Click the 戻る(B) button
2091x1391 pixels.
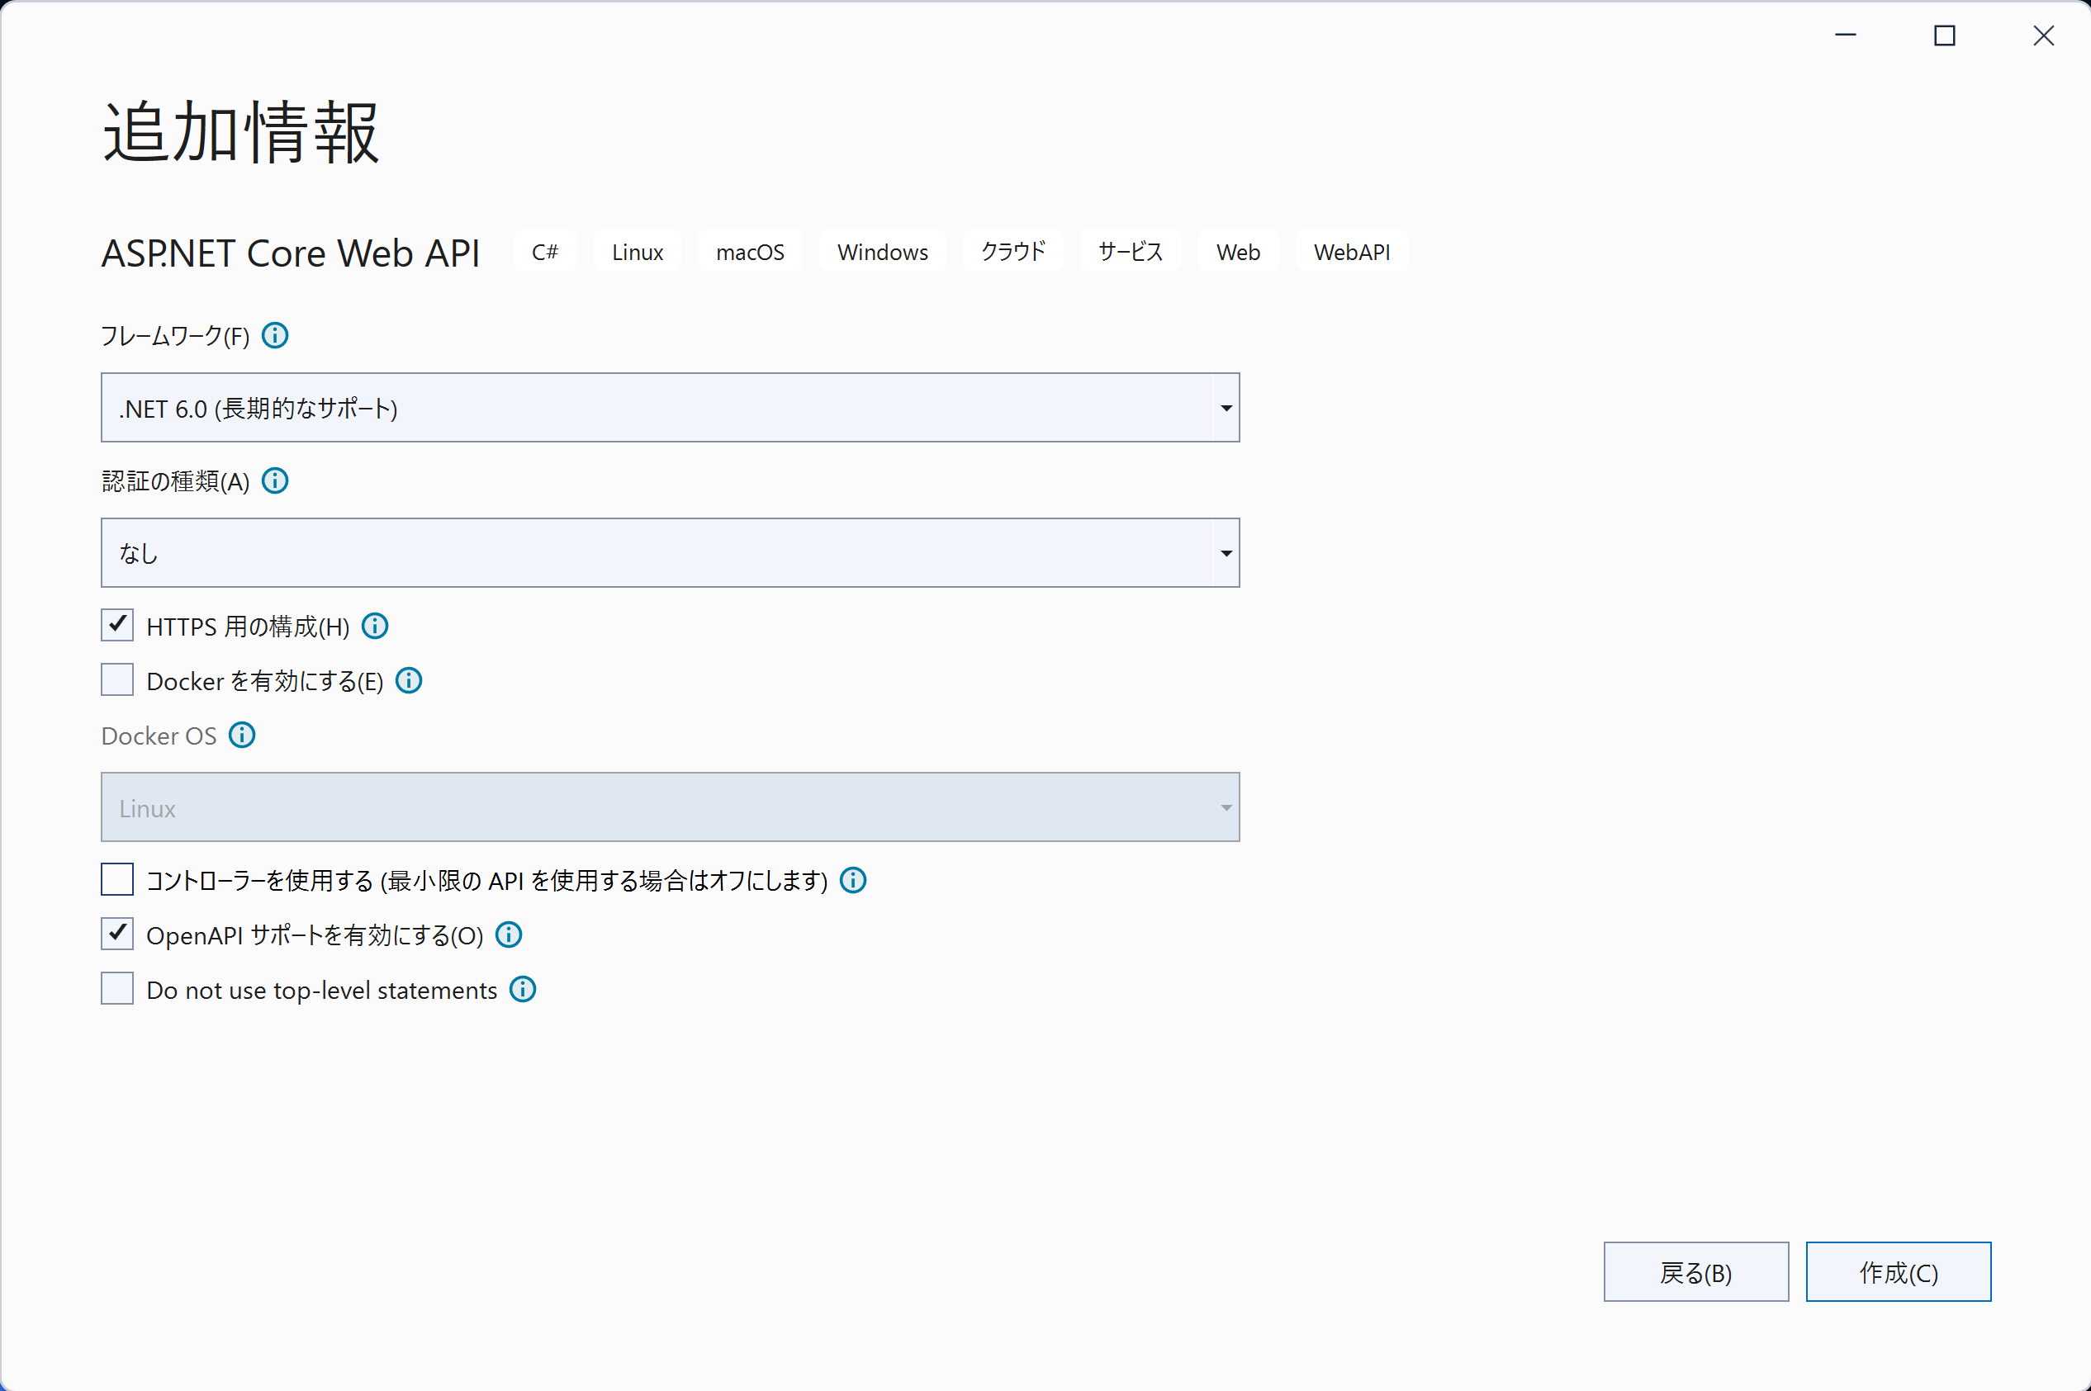pos(1696,1272)
